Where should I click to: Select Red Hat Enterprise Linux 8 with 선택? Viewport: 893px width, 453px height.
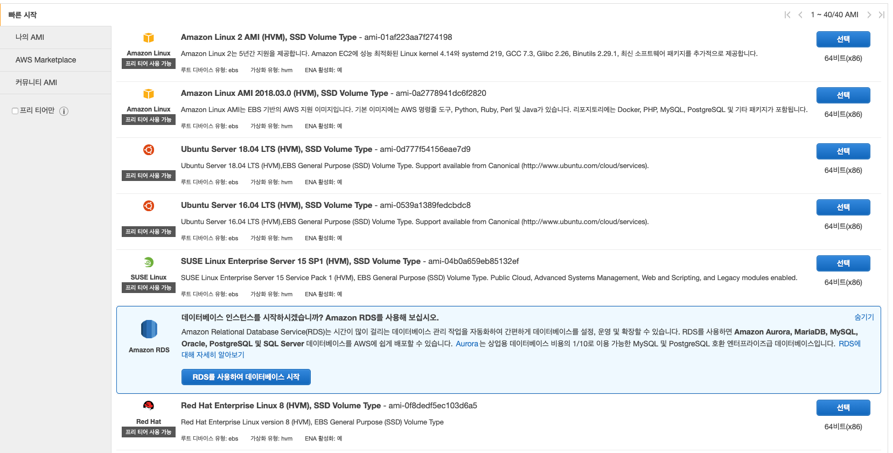pyautogui.click(x=843, y=408)
